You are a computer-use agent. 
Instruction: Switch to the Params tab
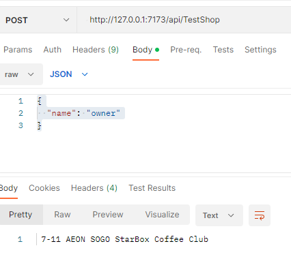click(x=18, y=50)
